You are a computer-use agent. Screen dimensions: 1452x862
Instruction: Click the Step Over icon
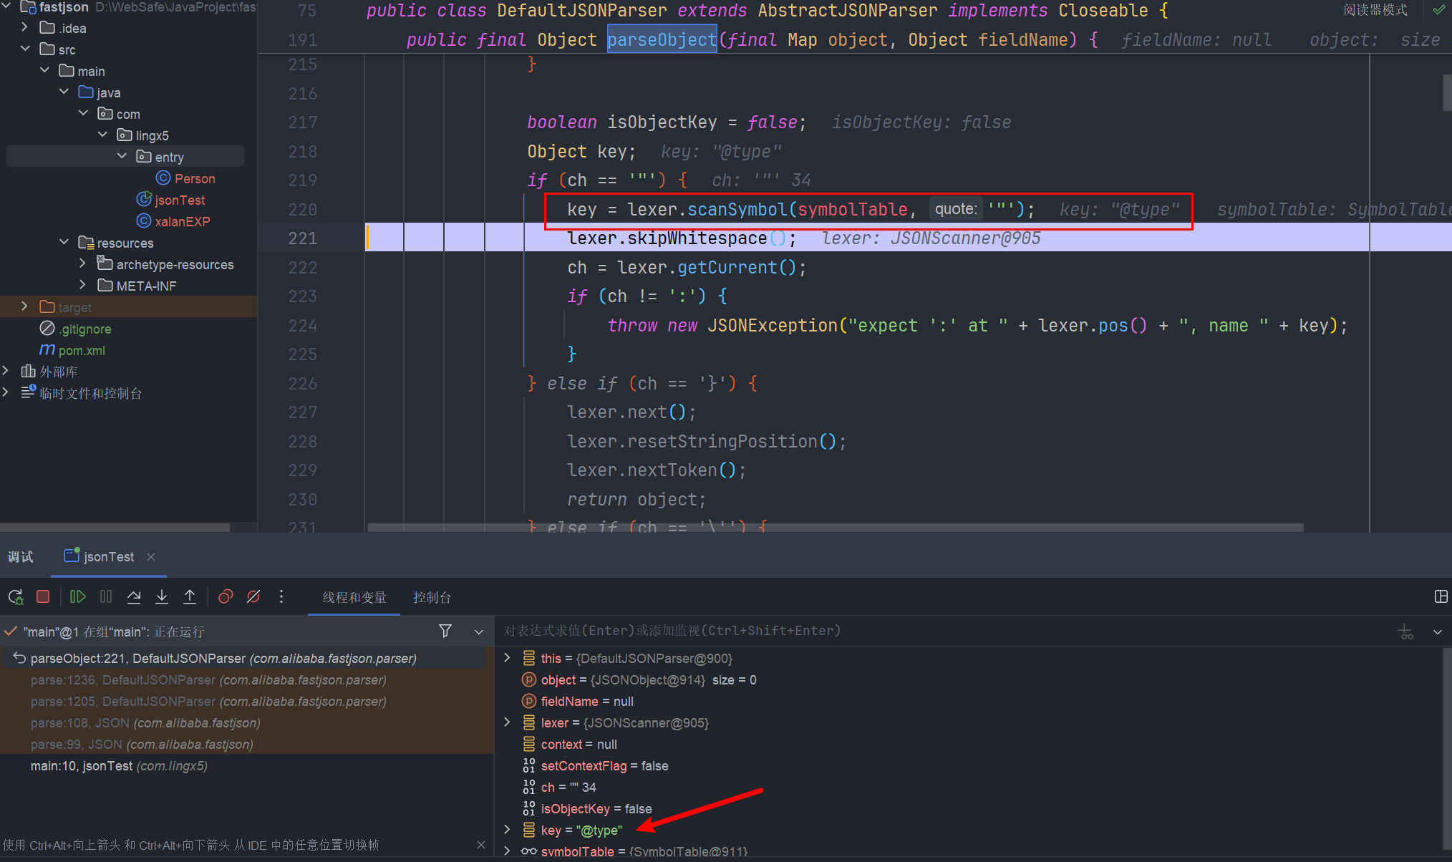[134, 596]
